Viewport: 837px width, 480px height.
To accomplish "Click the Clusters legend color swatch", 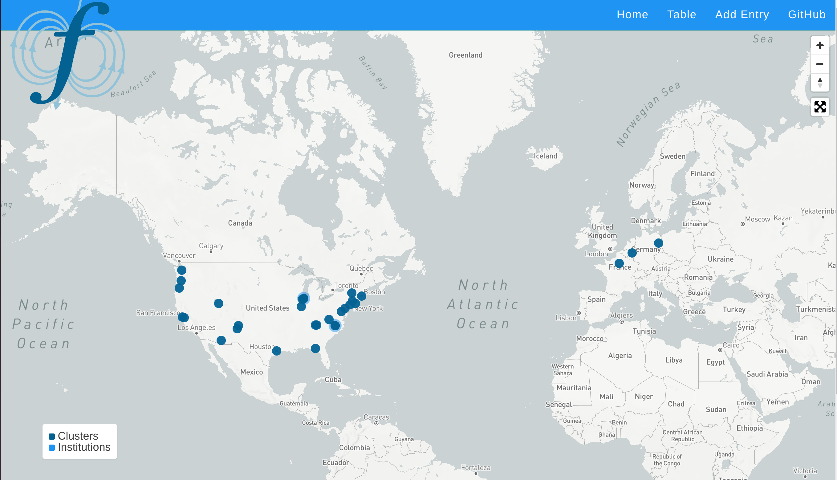I will [52, 437].
